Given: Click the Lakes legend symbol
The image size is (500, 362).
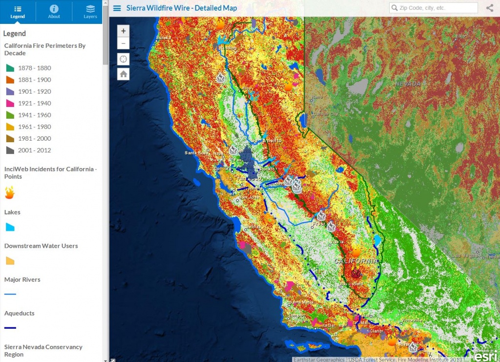Looking at the screenshot, I should click(x=10, y=227).
